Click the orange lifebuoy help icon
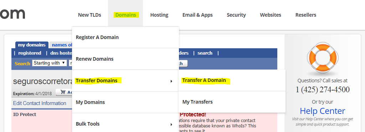Viewport: 365px width, 132px height. tap(322, 58)
